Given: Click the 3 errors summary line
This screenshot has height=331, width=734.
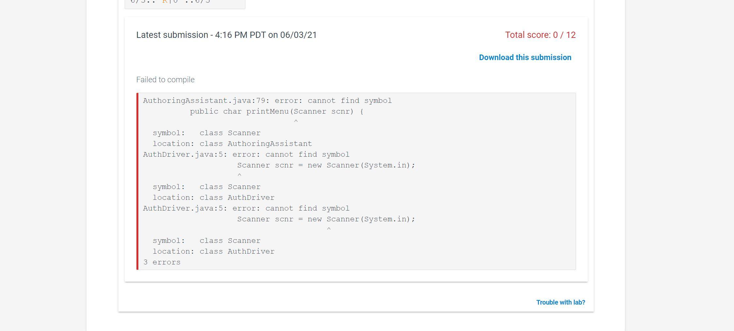Looking at the screenshot, I should pos(162,262).
